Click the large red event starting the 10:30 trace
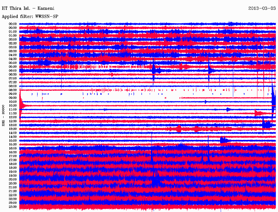This screenshot has height=212, width=278. coord(22,105)
